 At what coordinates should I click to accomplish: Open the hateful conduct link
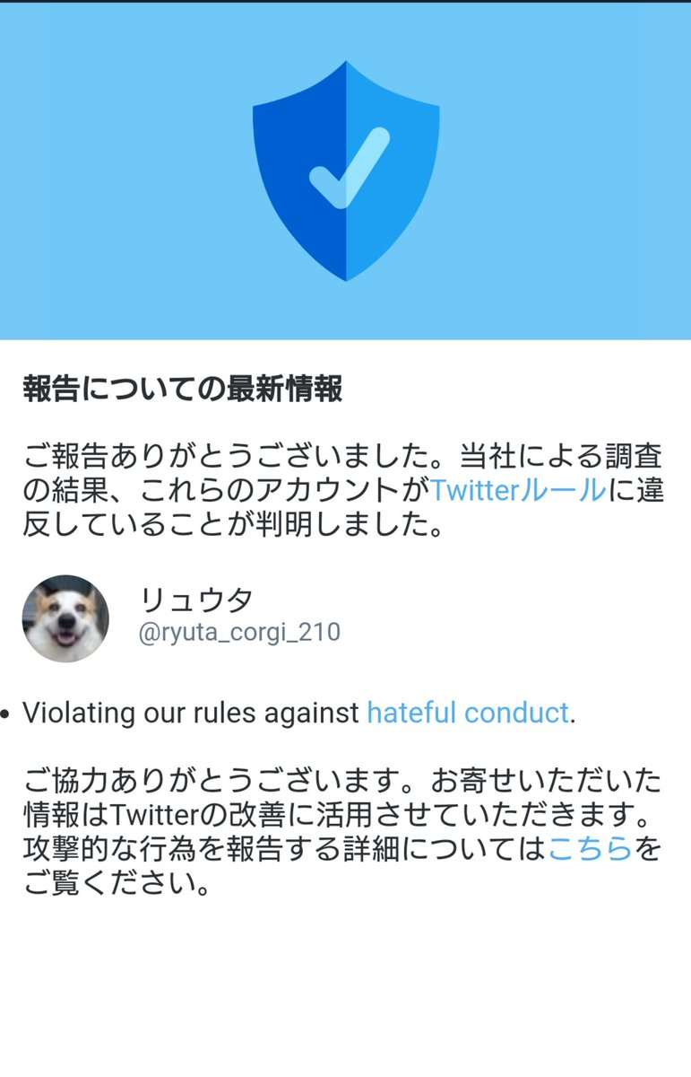tap(468, 714)
